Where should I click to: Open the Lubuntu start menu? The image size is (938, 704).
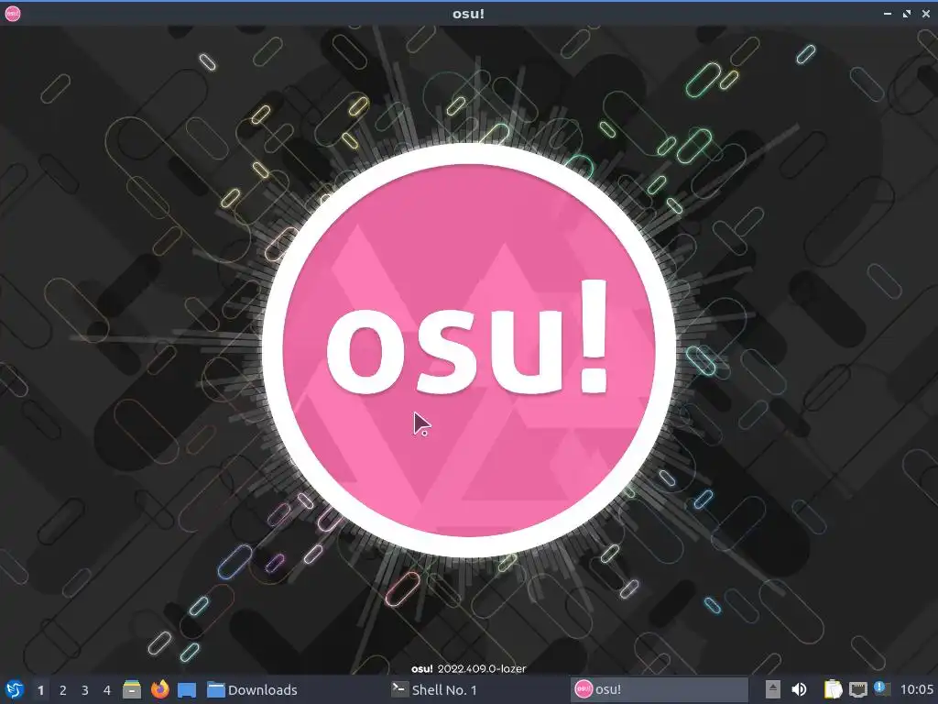pyautogui.click(x=15, y=689)
